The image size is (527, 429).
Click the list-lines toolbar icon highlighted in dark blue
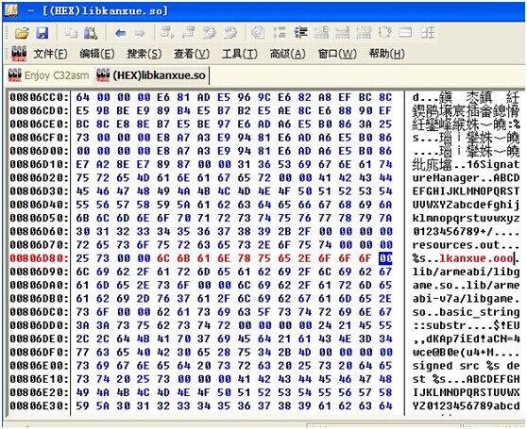click(300, 33)
